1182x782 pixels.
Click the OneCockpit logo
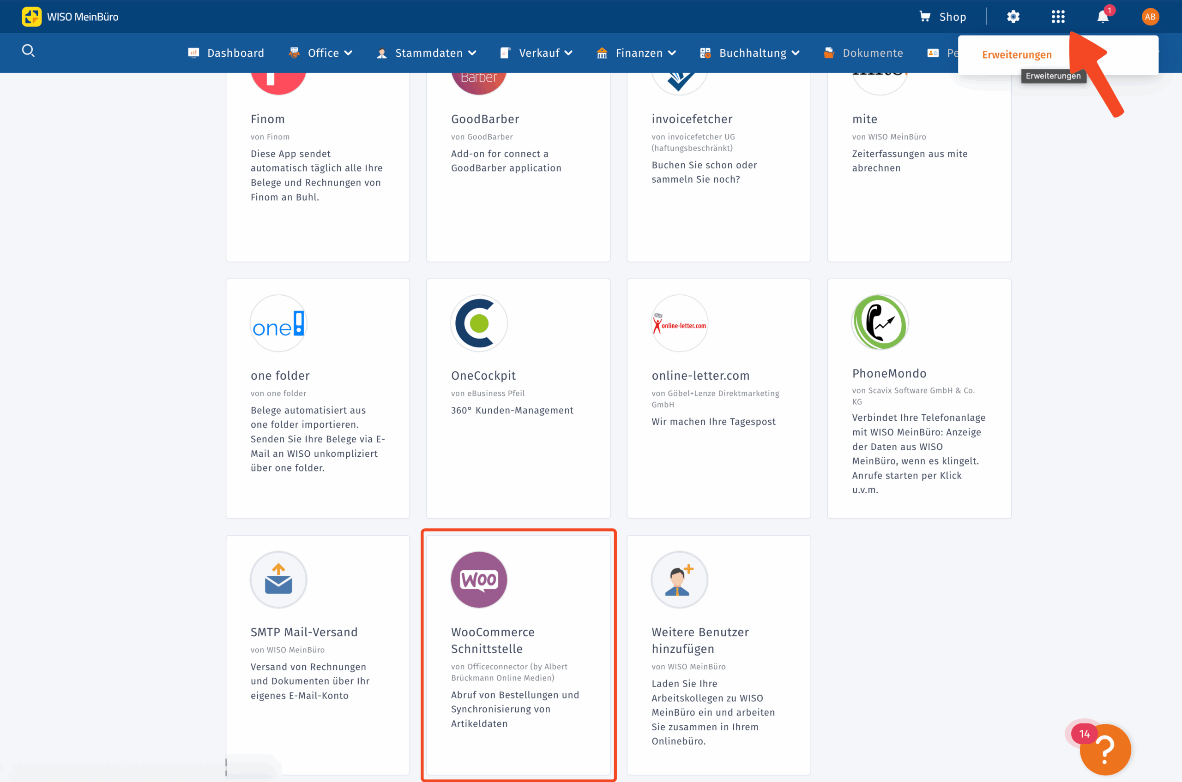479,323
